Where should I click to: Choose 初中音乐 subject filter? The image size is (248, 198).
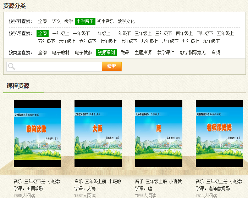tap(106, 22)
